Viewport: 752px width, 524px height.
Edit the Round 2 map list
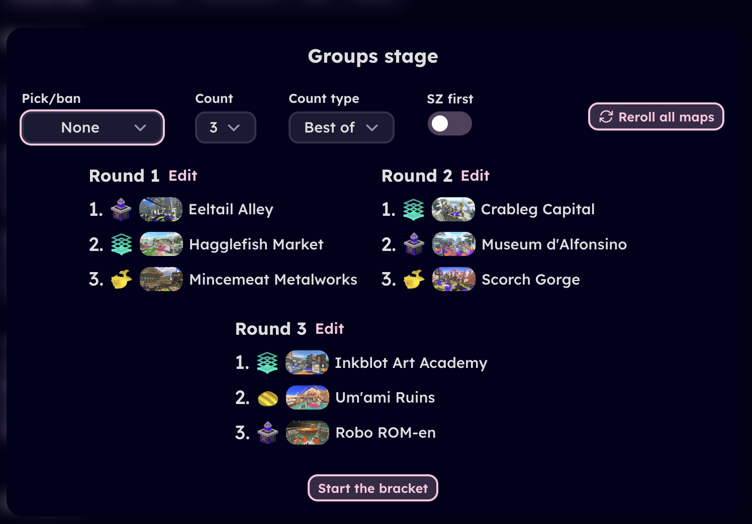(475, 176)
